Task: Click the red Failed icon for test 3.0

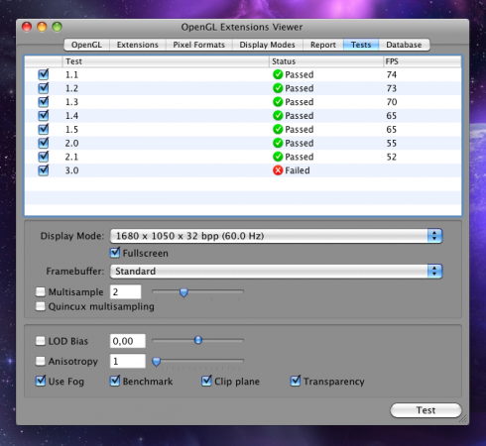Action: coord(278,170)
